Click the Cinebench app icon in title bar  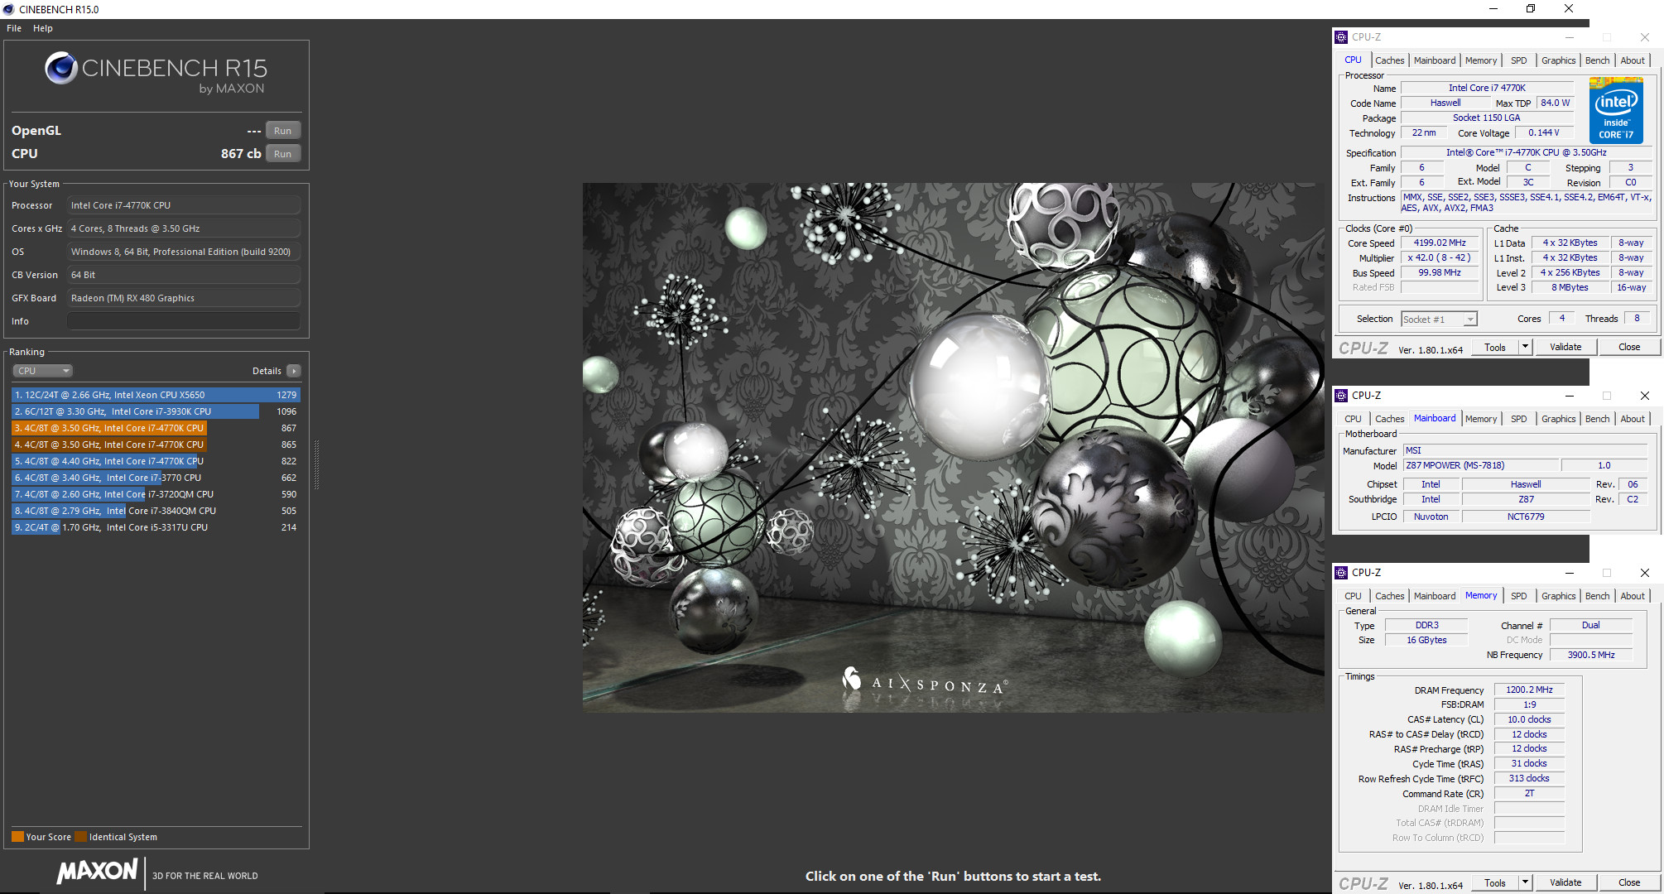click(x=8, y=9)
